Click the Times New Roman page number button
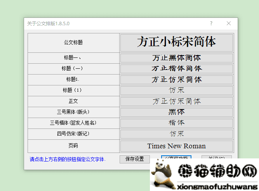The image size is (259, 191). click(176, 146)
